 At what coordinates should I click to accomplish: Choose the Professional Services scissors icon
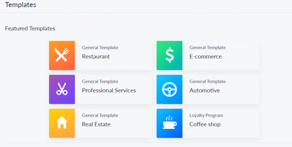click(x=62, y=89)
